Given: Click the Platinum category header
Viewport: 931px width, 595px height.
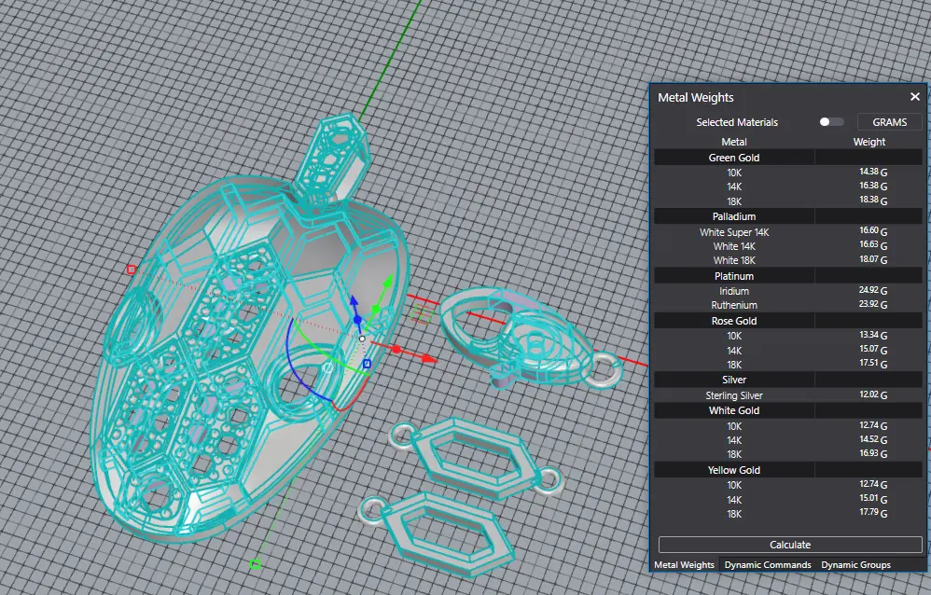Looking at the screenshot, I should click(x=734, y=276).
